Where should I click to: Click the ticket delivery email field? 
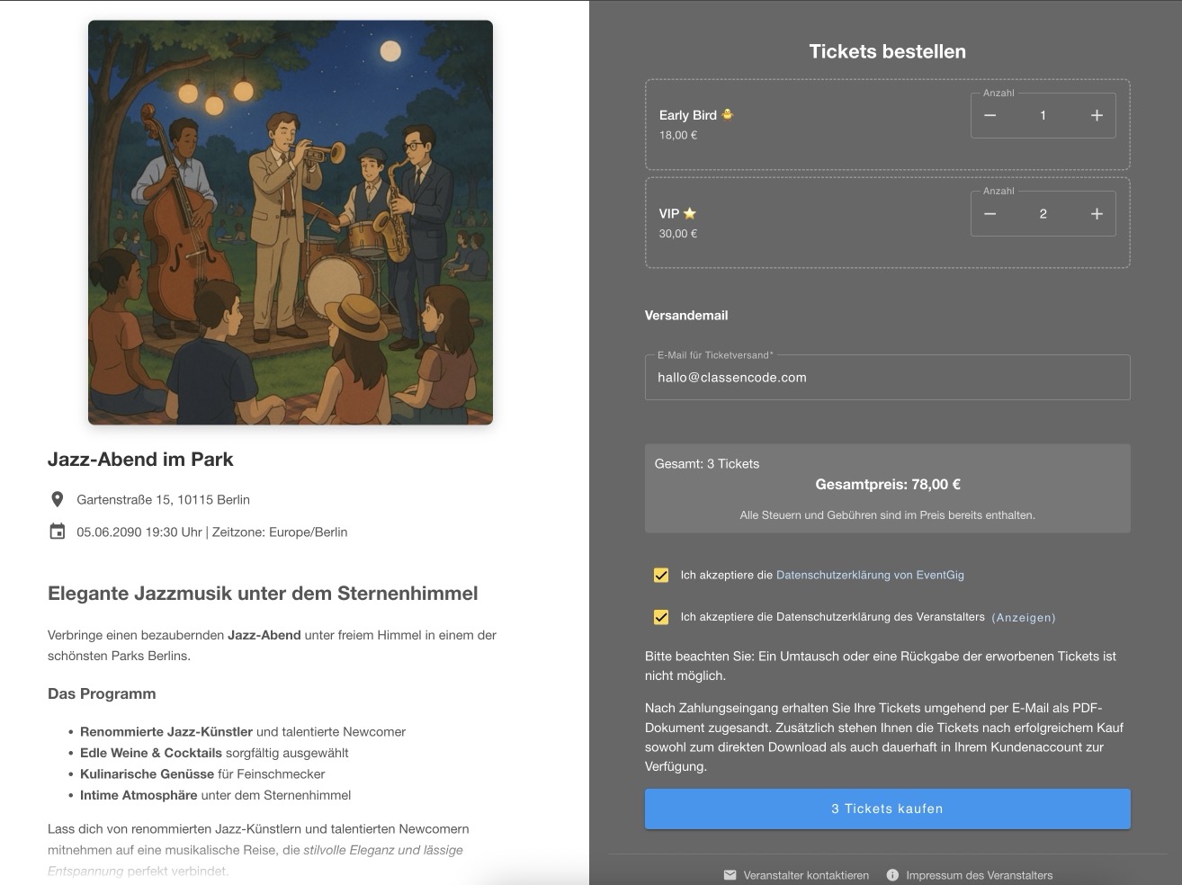(x=887, y=378)
